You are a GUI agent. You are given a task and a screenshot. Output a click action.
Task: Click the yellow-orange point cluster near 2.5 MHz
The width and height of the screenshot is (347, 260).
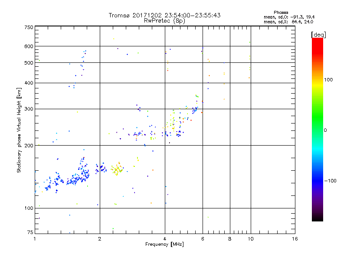click(x=117, y=169)
